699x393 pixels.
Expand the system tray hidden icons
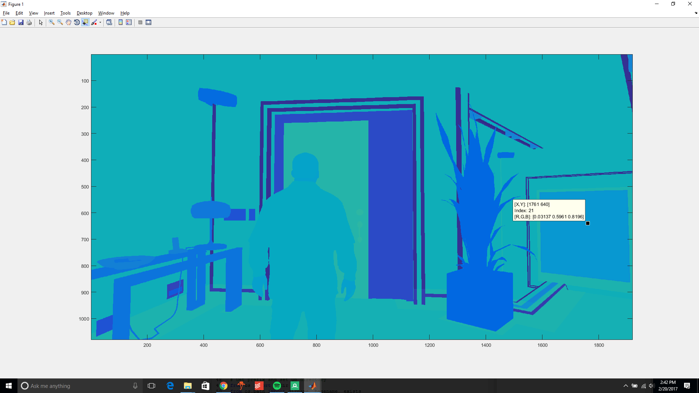coord(625,386)
